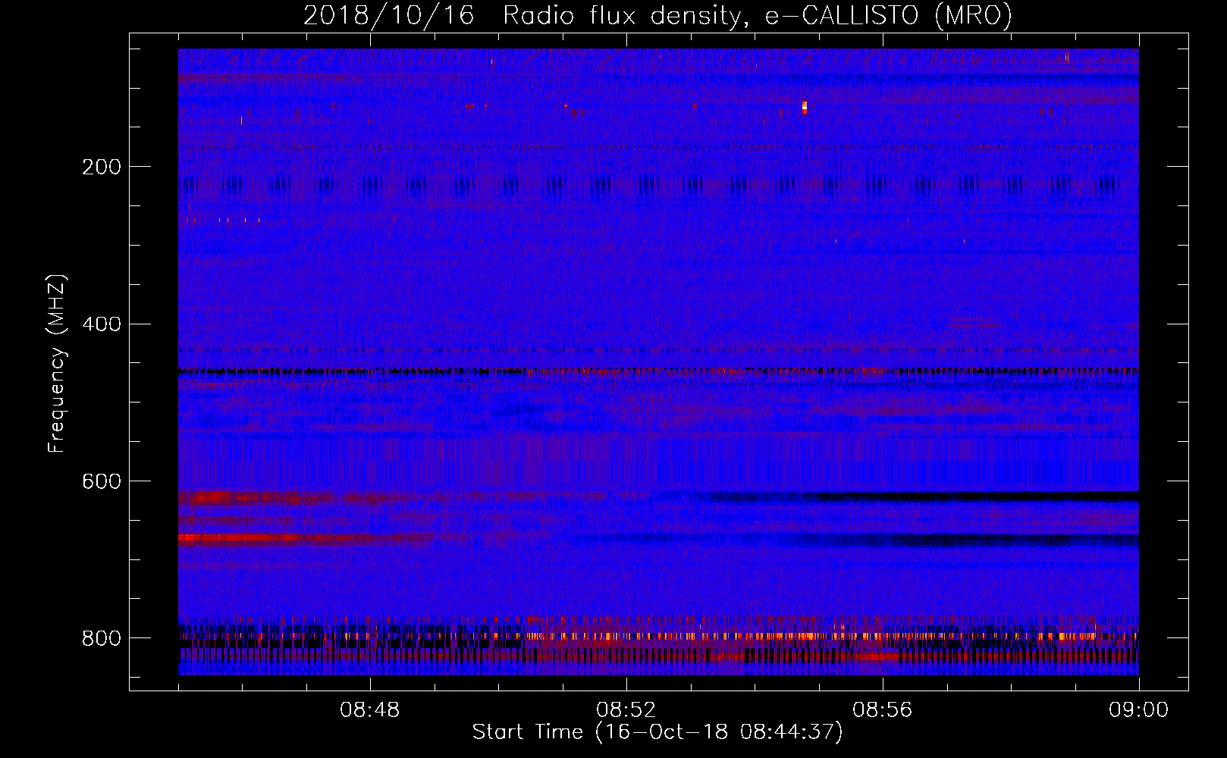Click the 400 frequency tick label

coord(102,324)
